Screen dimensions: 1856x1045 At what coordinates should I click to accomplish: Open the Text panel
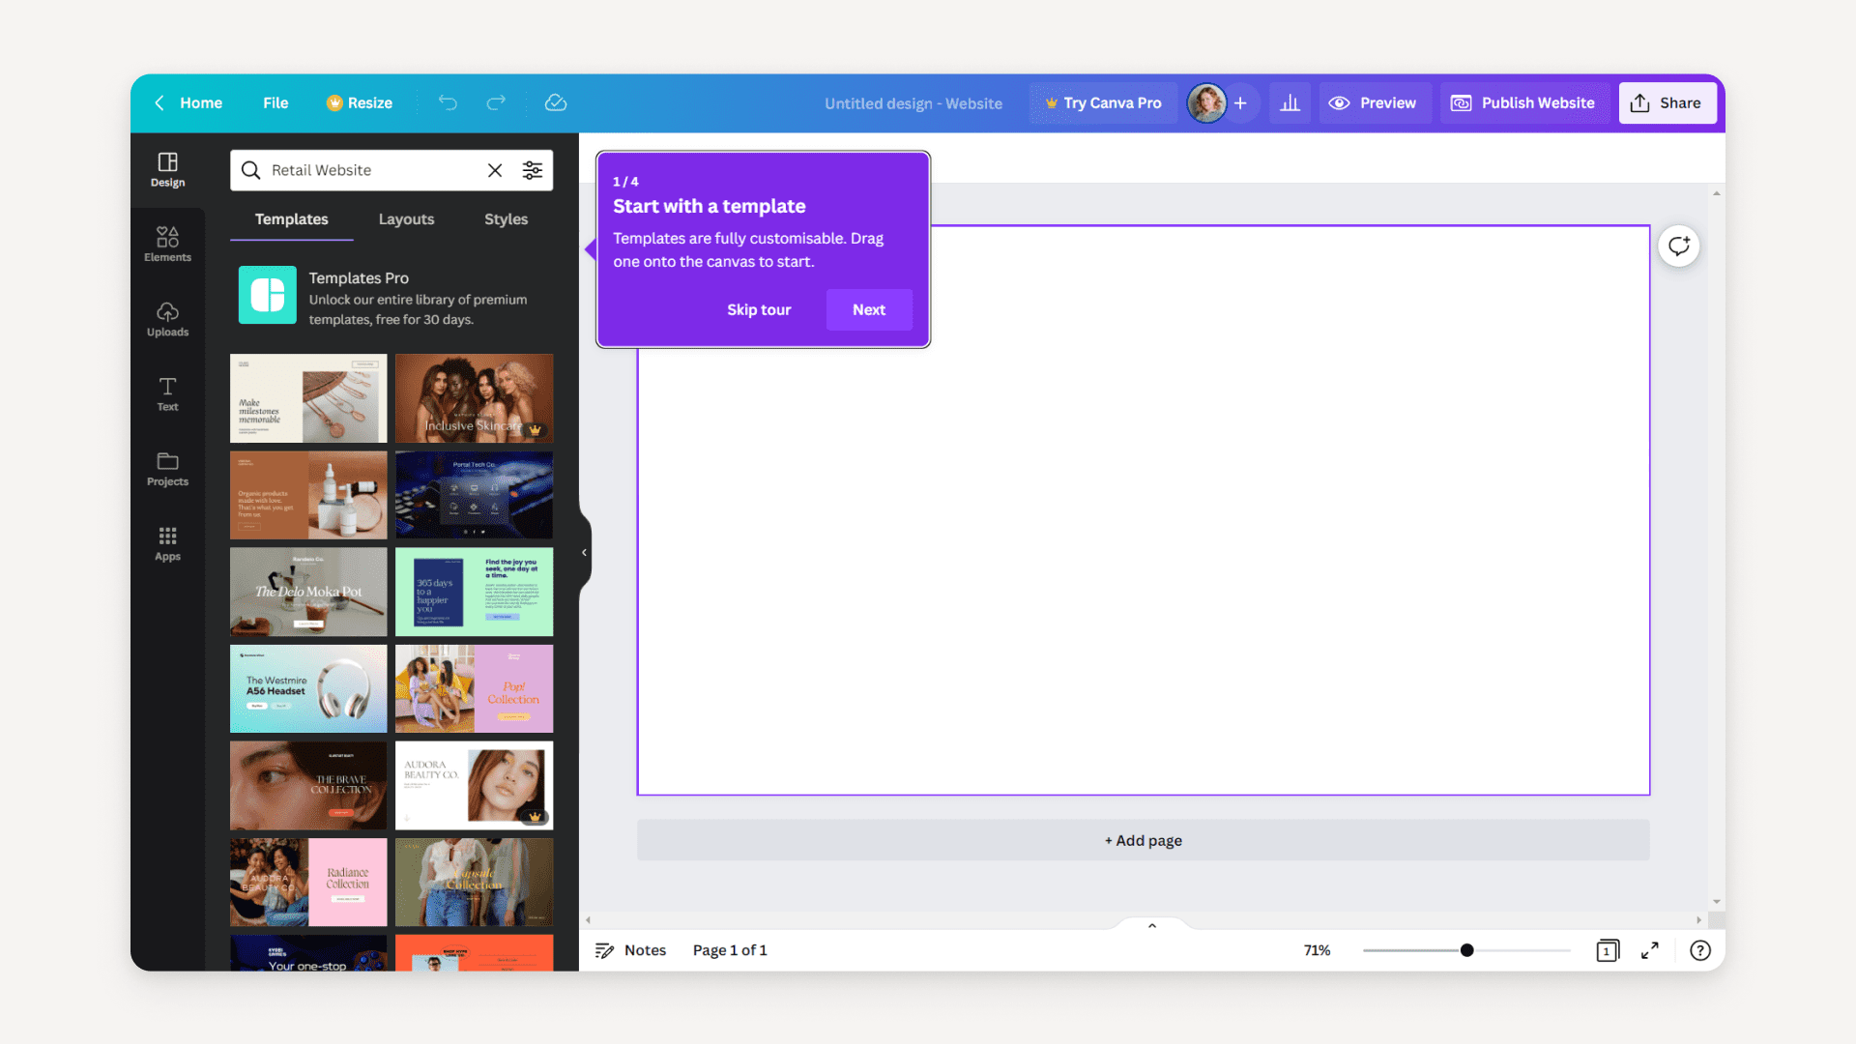[x=167, y=393]
